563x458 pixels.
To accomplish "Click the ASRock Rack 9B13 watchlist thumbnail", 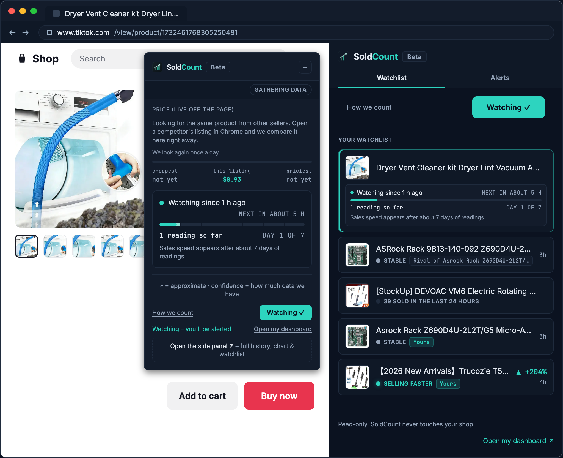I will [x=357, y=255].
